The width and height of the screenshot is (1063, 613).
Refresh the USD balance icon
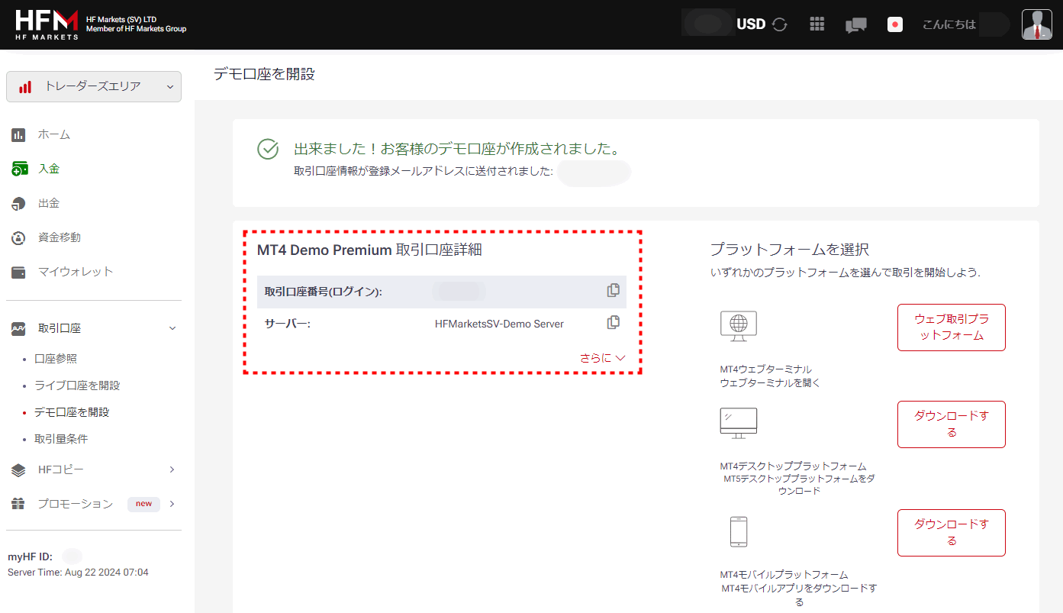779,24
